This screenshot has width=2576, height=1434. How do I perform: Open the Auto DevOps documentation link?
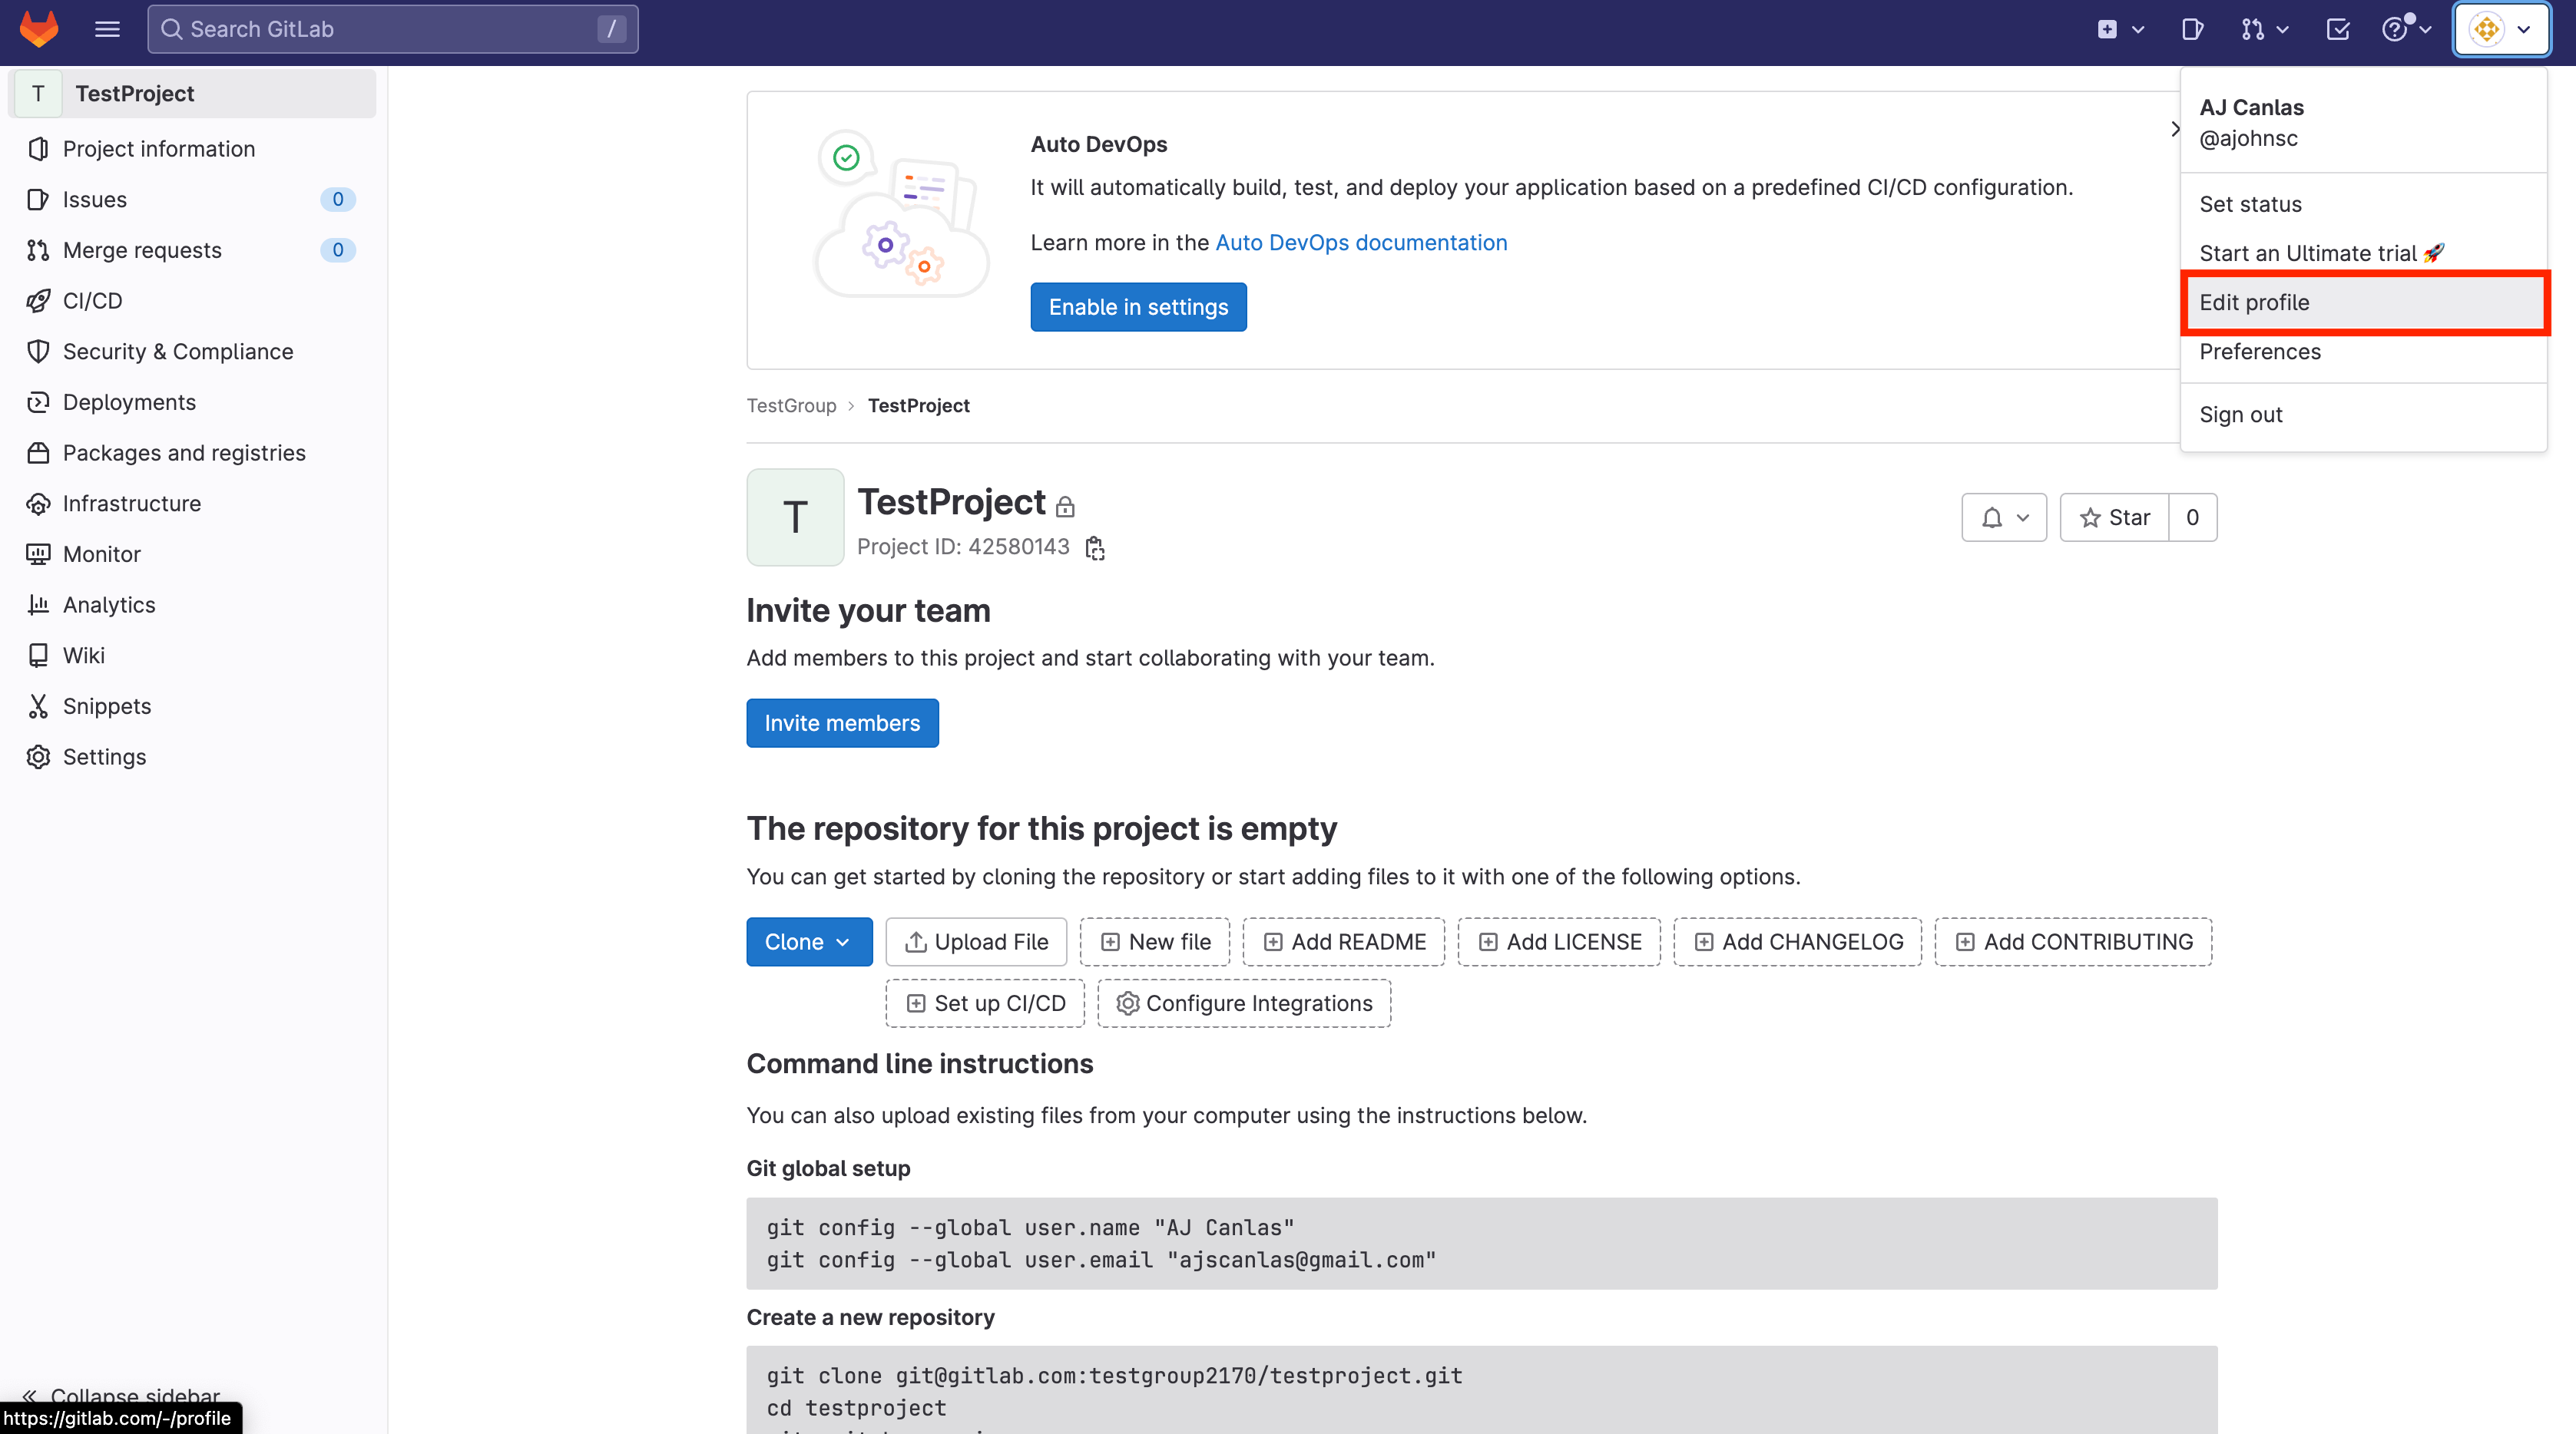click(1360, 243)
